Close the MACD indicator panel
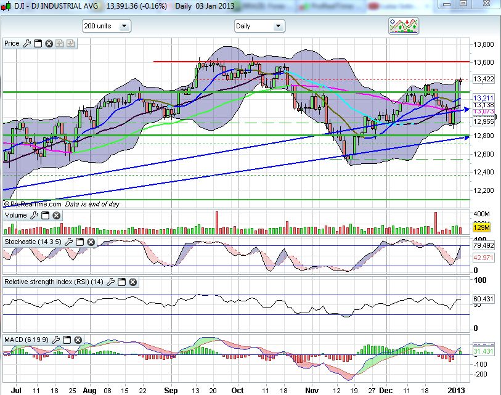 click(x=78, y=340)
